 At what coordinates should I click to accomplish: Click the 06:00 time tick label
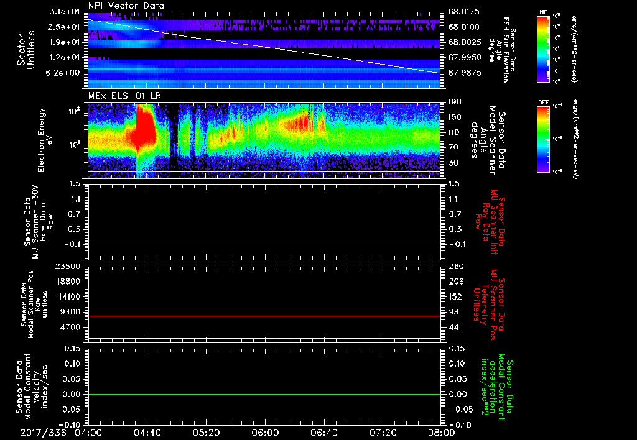264,433
